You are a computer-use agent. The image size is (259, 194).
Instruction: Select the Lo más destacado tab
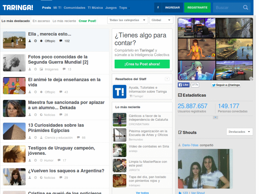(x=16, y=21)
